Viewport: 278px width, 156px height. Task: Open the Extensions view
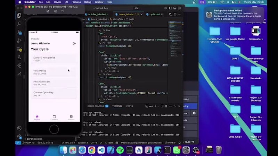tap(19, 49)
